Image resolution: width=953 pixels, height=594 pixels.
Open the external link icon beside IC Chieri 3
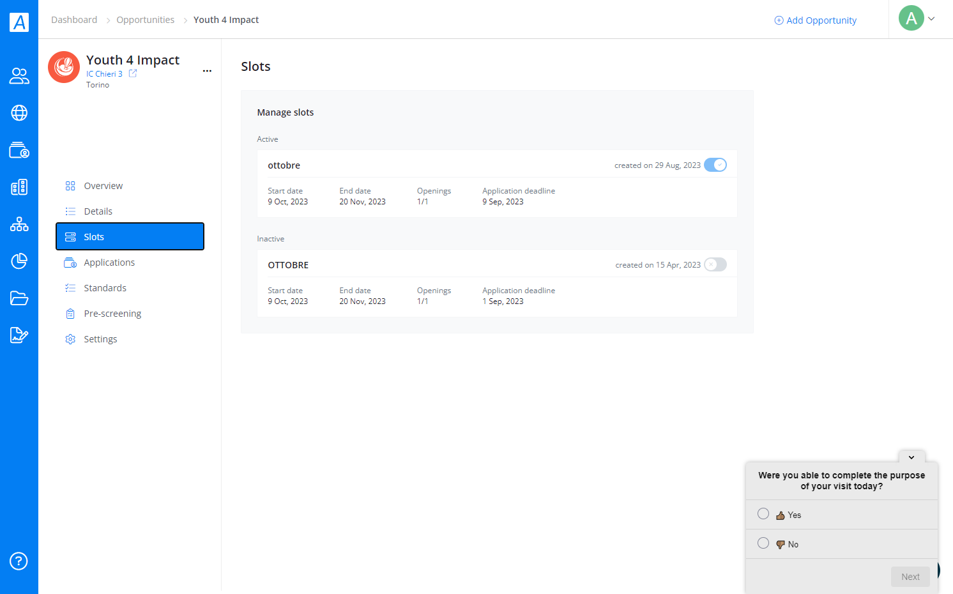133,73
